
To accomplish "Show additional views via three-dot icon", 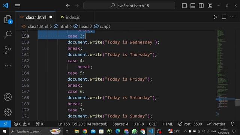I will (x=7, y=66).
